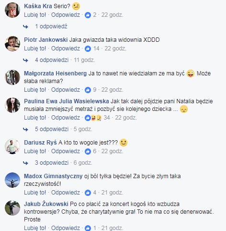The width and height of the screenshot is (226, 231).
Task: Like Piotr Jankowski's comment with Lubię to!
Action: (35, 49)
